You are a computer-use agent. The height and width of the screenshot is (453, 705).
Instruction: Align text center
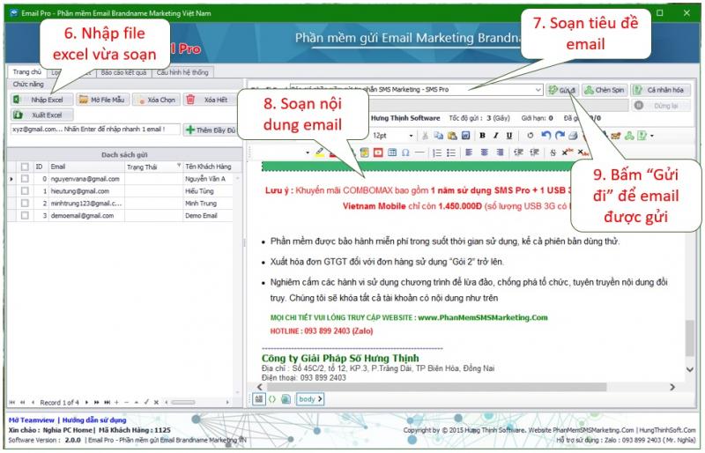[x=484, y=152]
